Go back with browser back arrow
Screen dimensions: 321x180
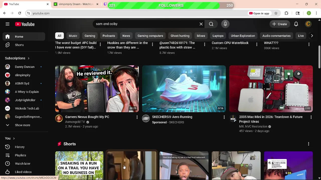(x=5, y=13)
